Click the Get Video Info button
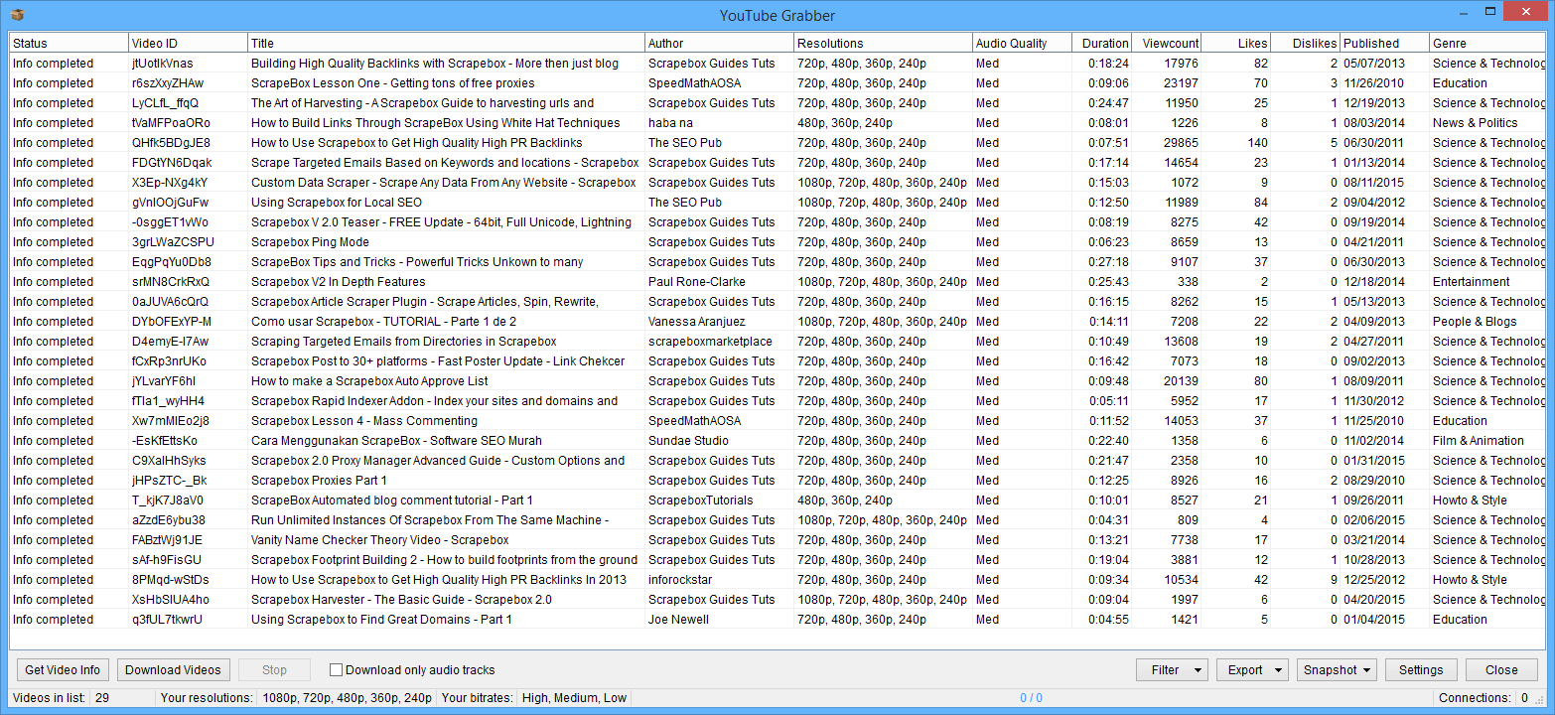Image resolution: width=1555 pixels, height=715 pixels. click(62, 669)
